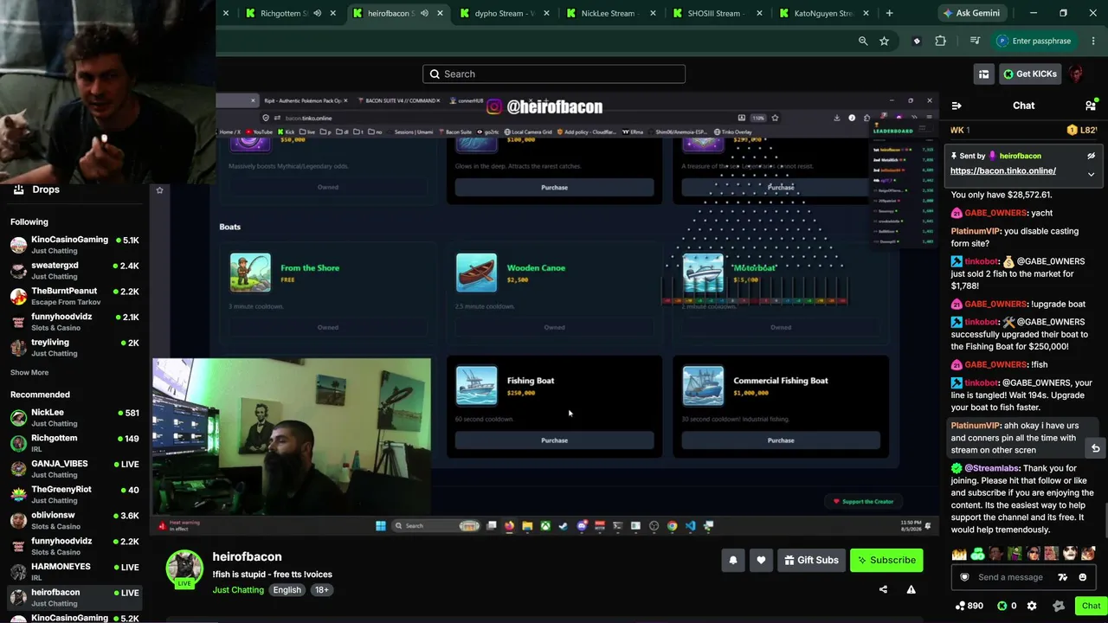Open the media controls icon in toolbar
Screen dimensions: 1108x623
(975, 41)
